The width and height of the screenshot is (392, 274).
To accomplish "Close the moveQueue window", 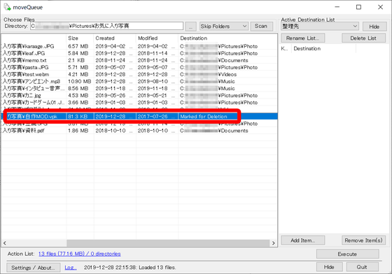I will click(380, 7).
